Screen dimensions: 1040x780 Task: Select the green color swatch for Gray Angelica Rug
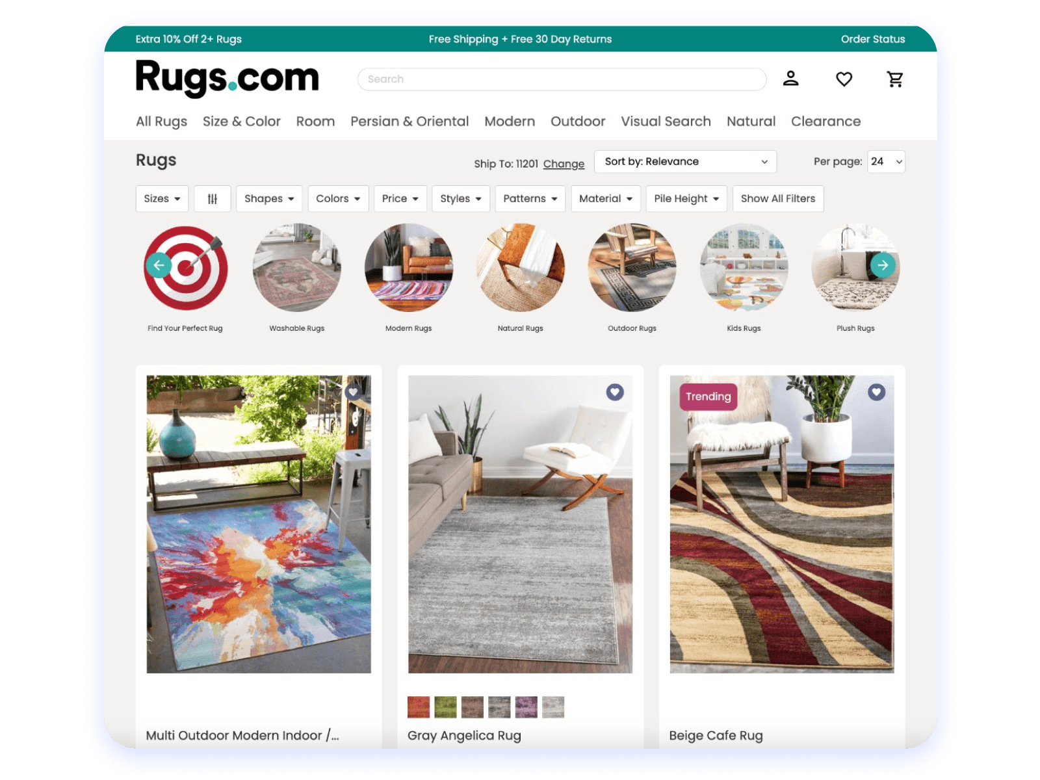coord(445,707)
